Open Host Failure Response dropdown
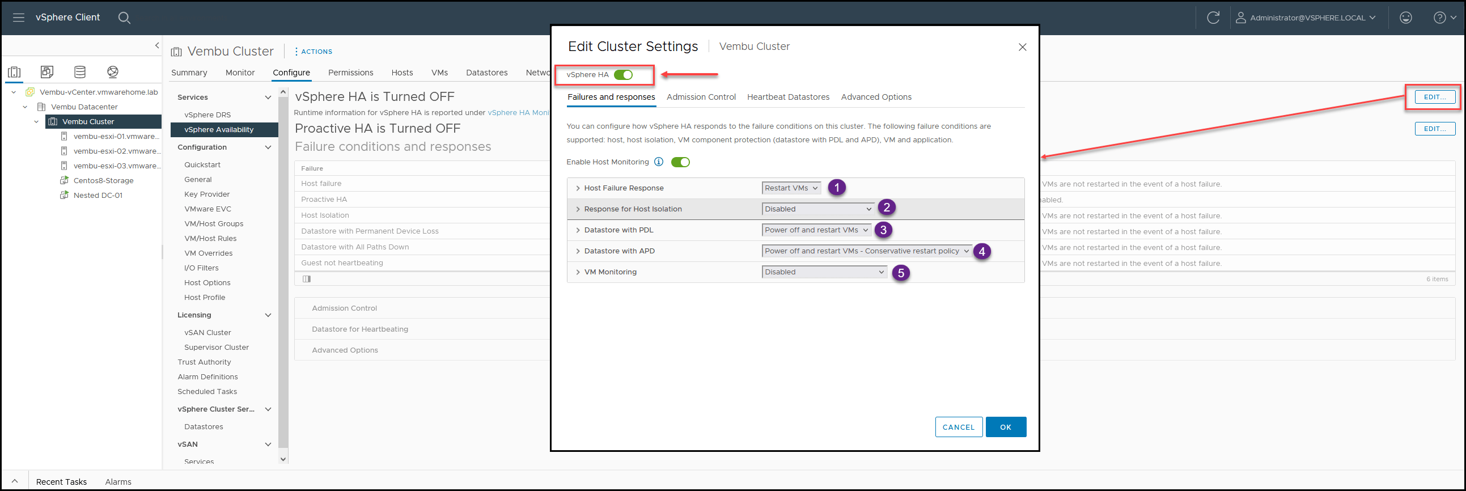 (791, 188)
